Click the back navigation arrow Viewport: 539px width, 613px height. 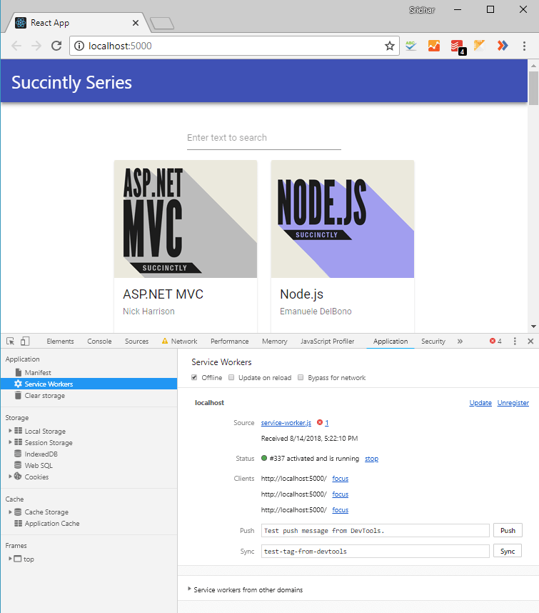16,46
